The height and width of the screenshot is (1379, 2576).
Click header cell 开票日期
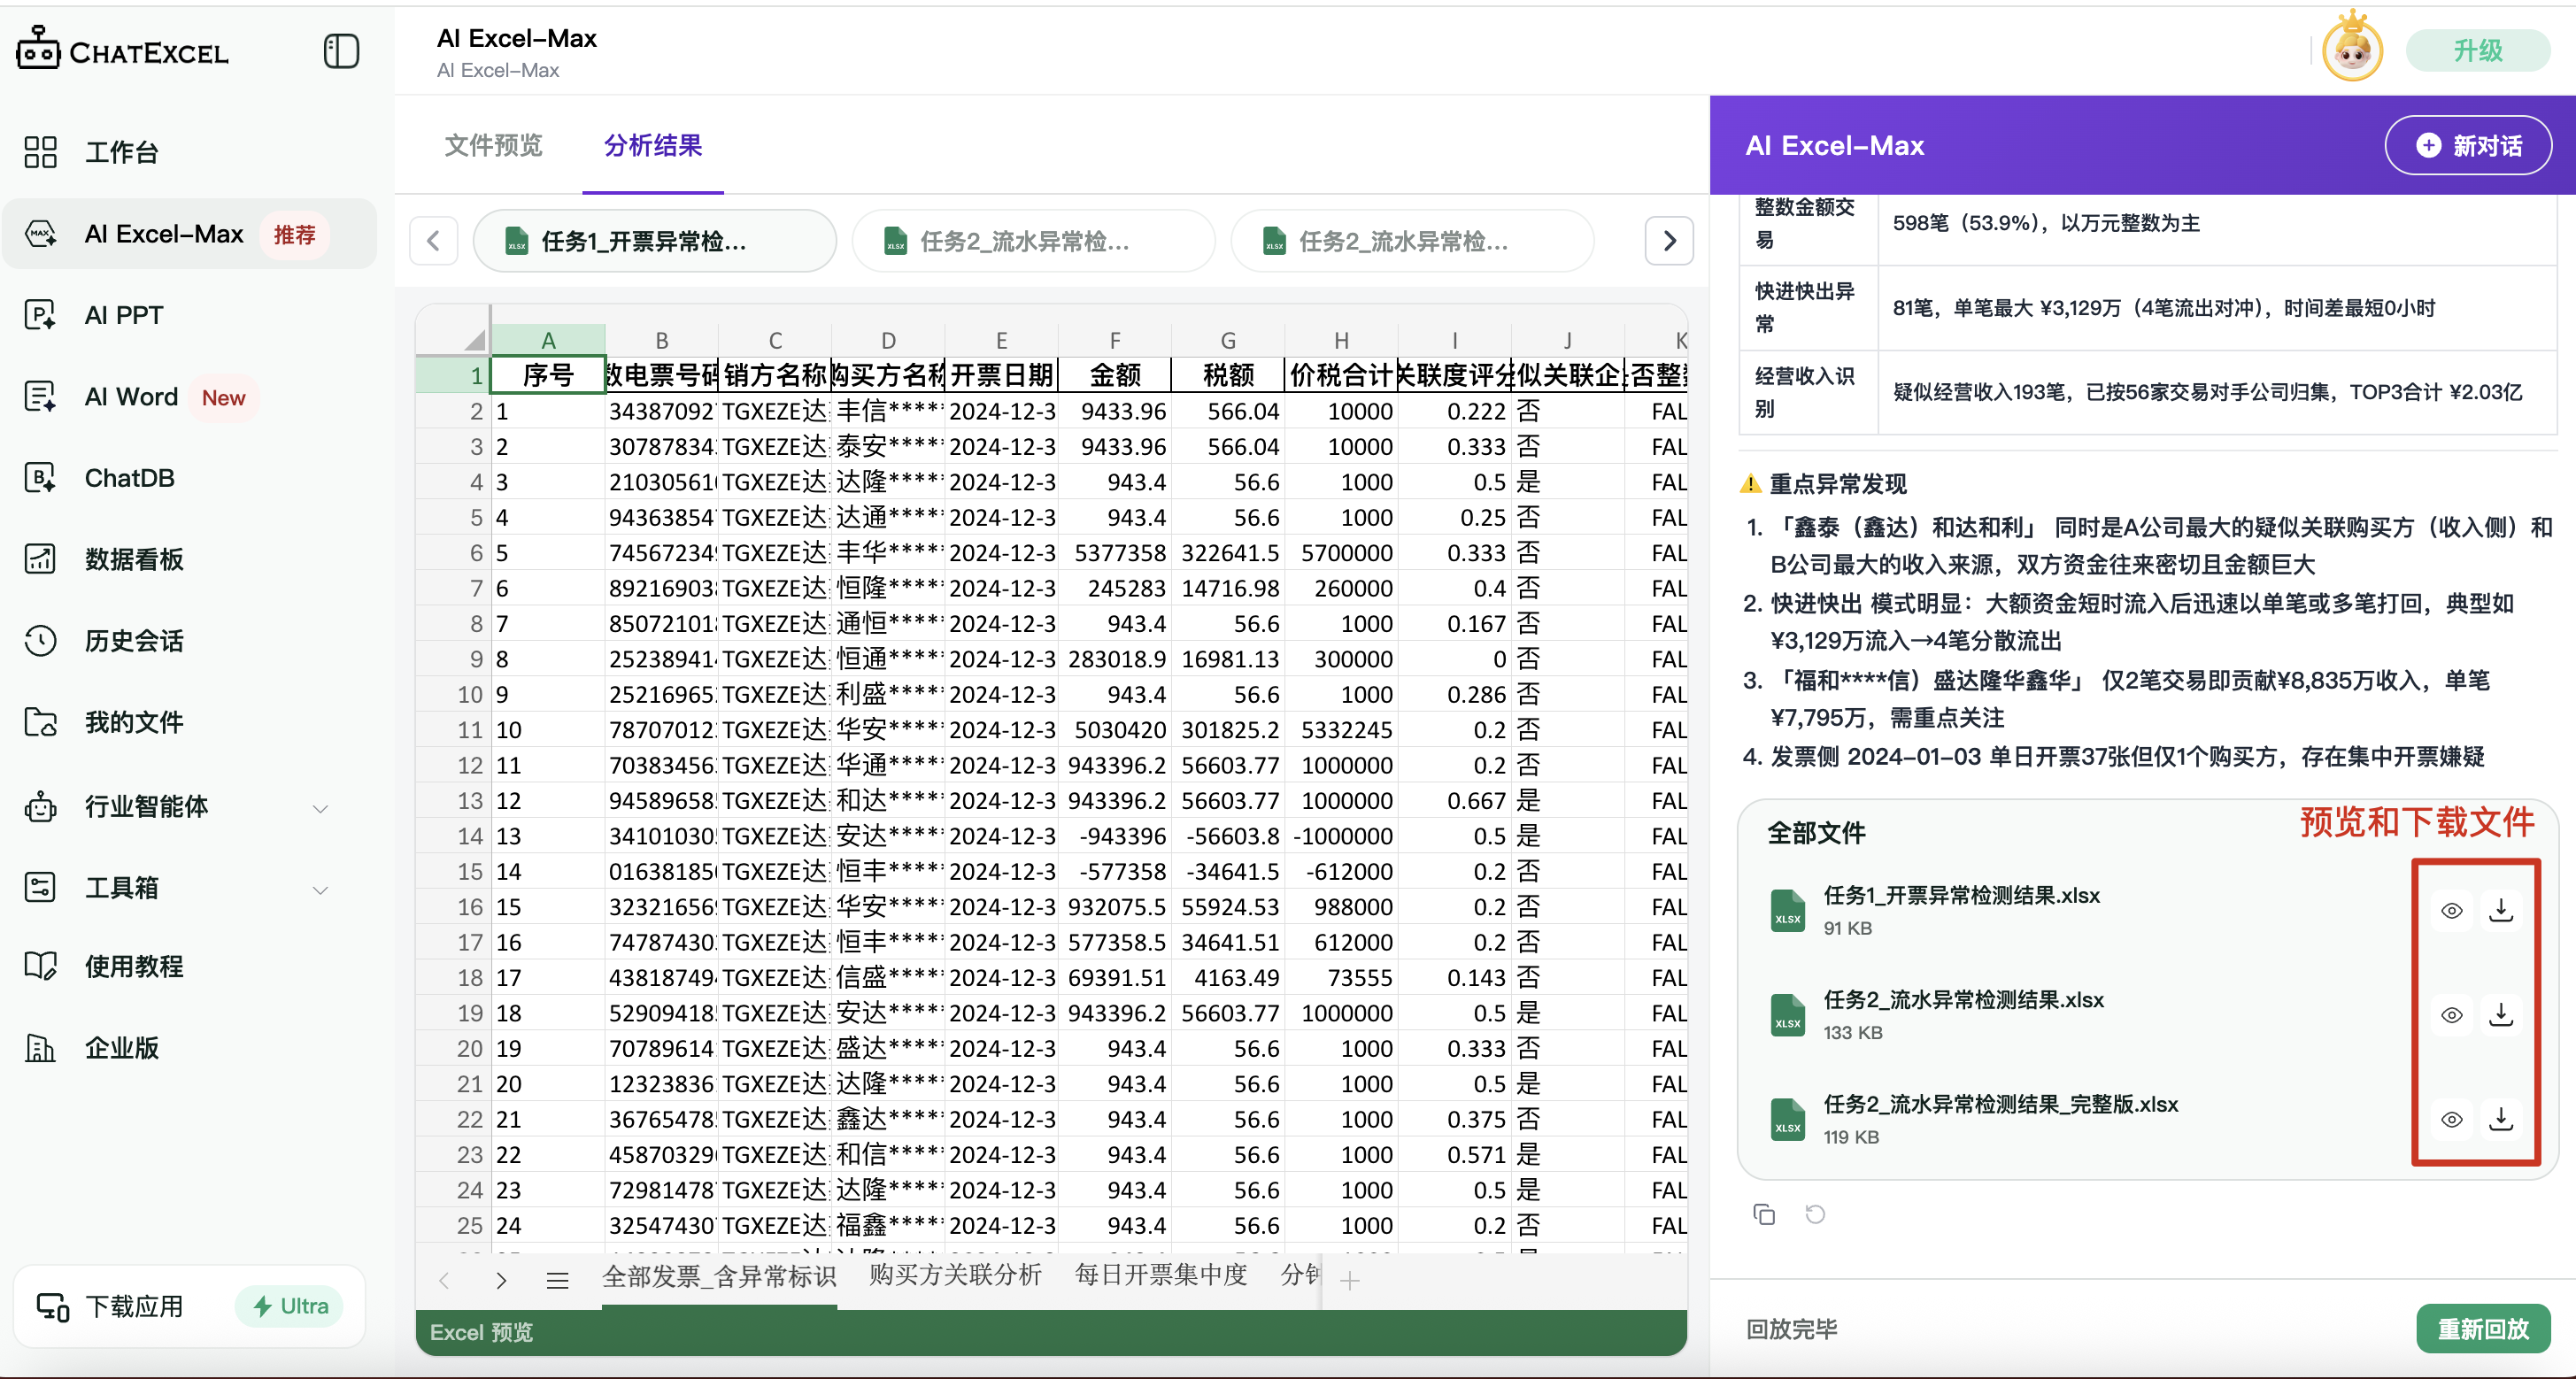click(1001, 375)
